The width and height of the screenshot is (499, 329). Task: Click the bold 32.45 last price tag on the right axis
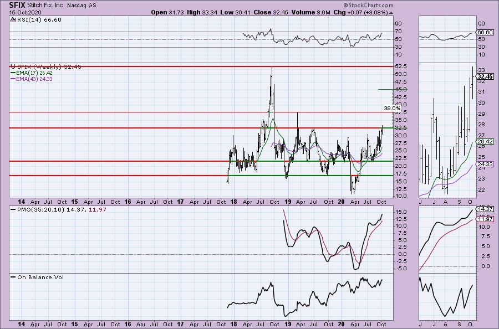click(485, 76)
